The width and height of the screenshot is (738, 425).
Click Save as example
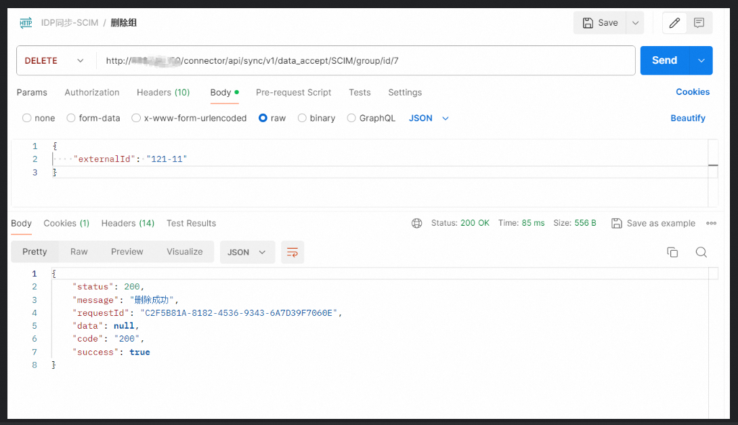pos(653,223)
